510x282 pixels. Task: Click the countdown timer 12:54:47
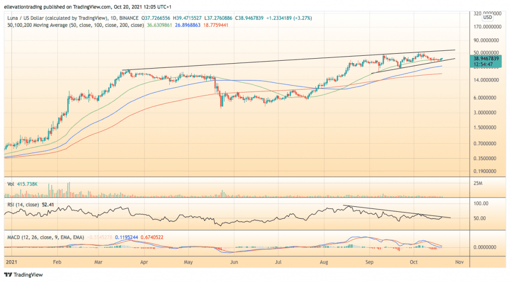(x=483, y=64)
